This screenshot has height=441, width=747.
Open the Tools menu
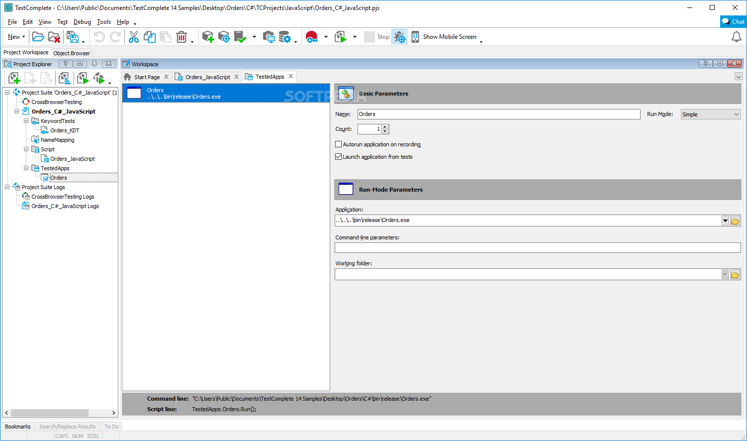point(104,22)
